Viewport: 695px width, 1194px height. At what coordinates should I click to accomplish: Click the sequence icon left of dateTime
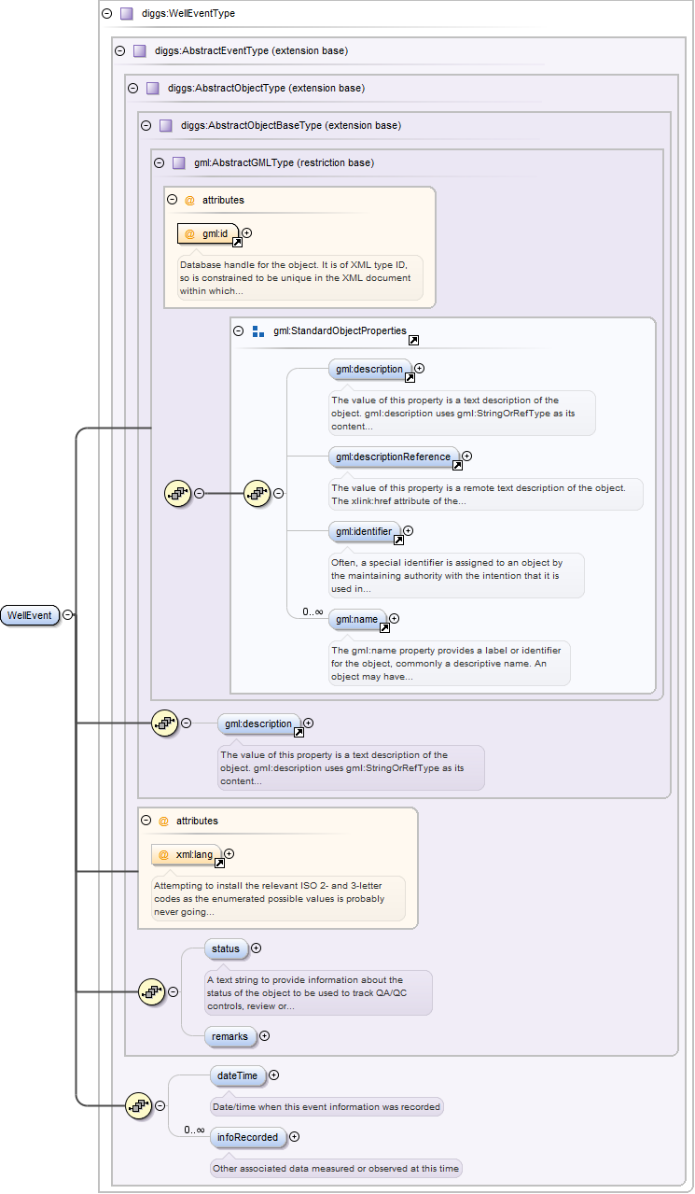[138, 1105]
